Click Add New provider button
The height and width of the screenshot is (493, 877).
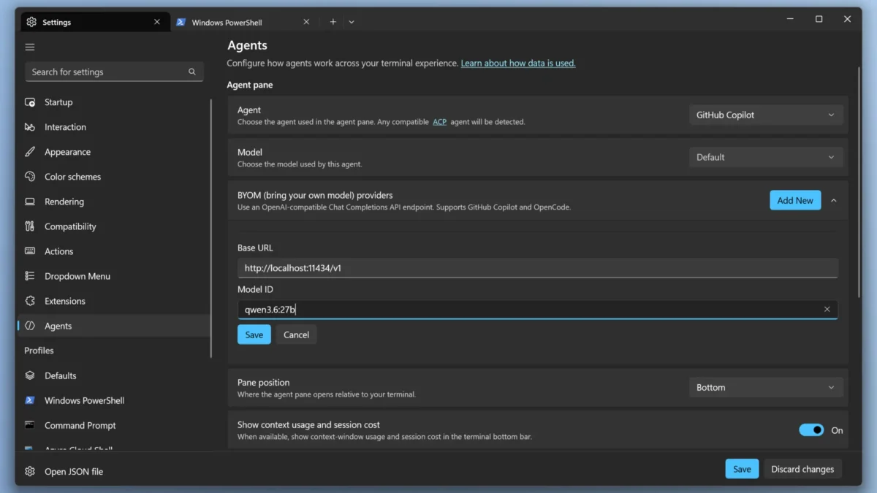click(795, 200)
